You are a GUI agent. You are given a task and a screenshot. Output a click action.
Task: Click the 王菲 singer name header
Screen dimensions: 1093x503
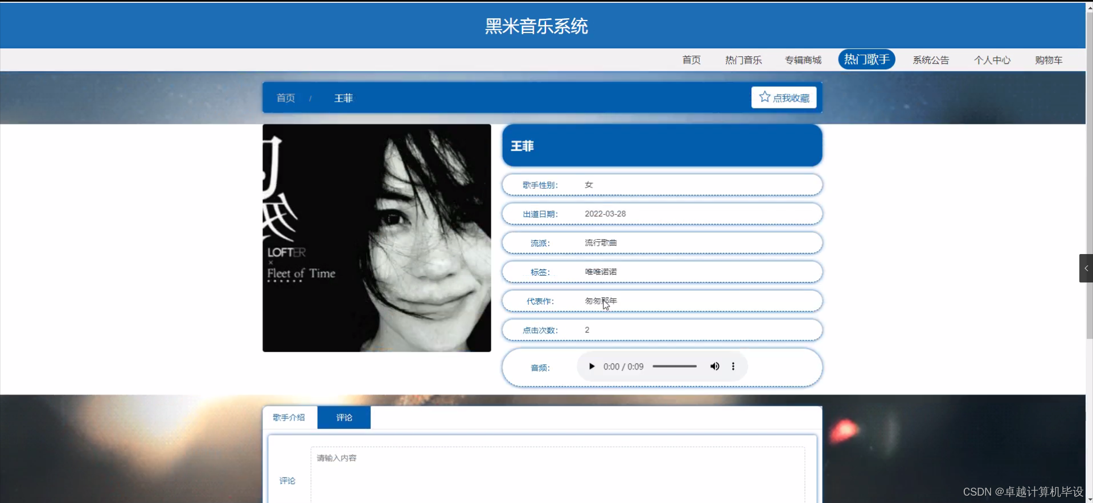coord(662,146)
